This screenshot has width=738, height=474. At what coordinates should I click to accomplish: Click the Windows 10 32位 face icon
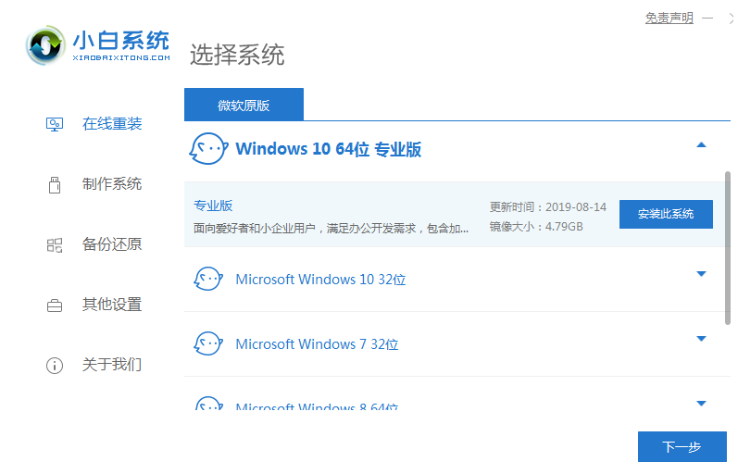207,279
